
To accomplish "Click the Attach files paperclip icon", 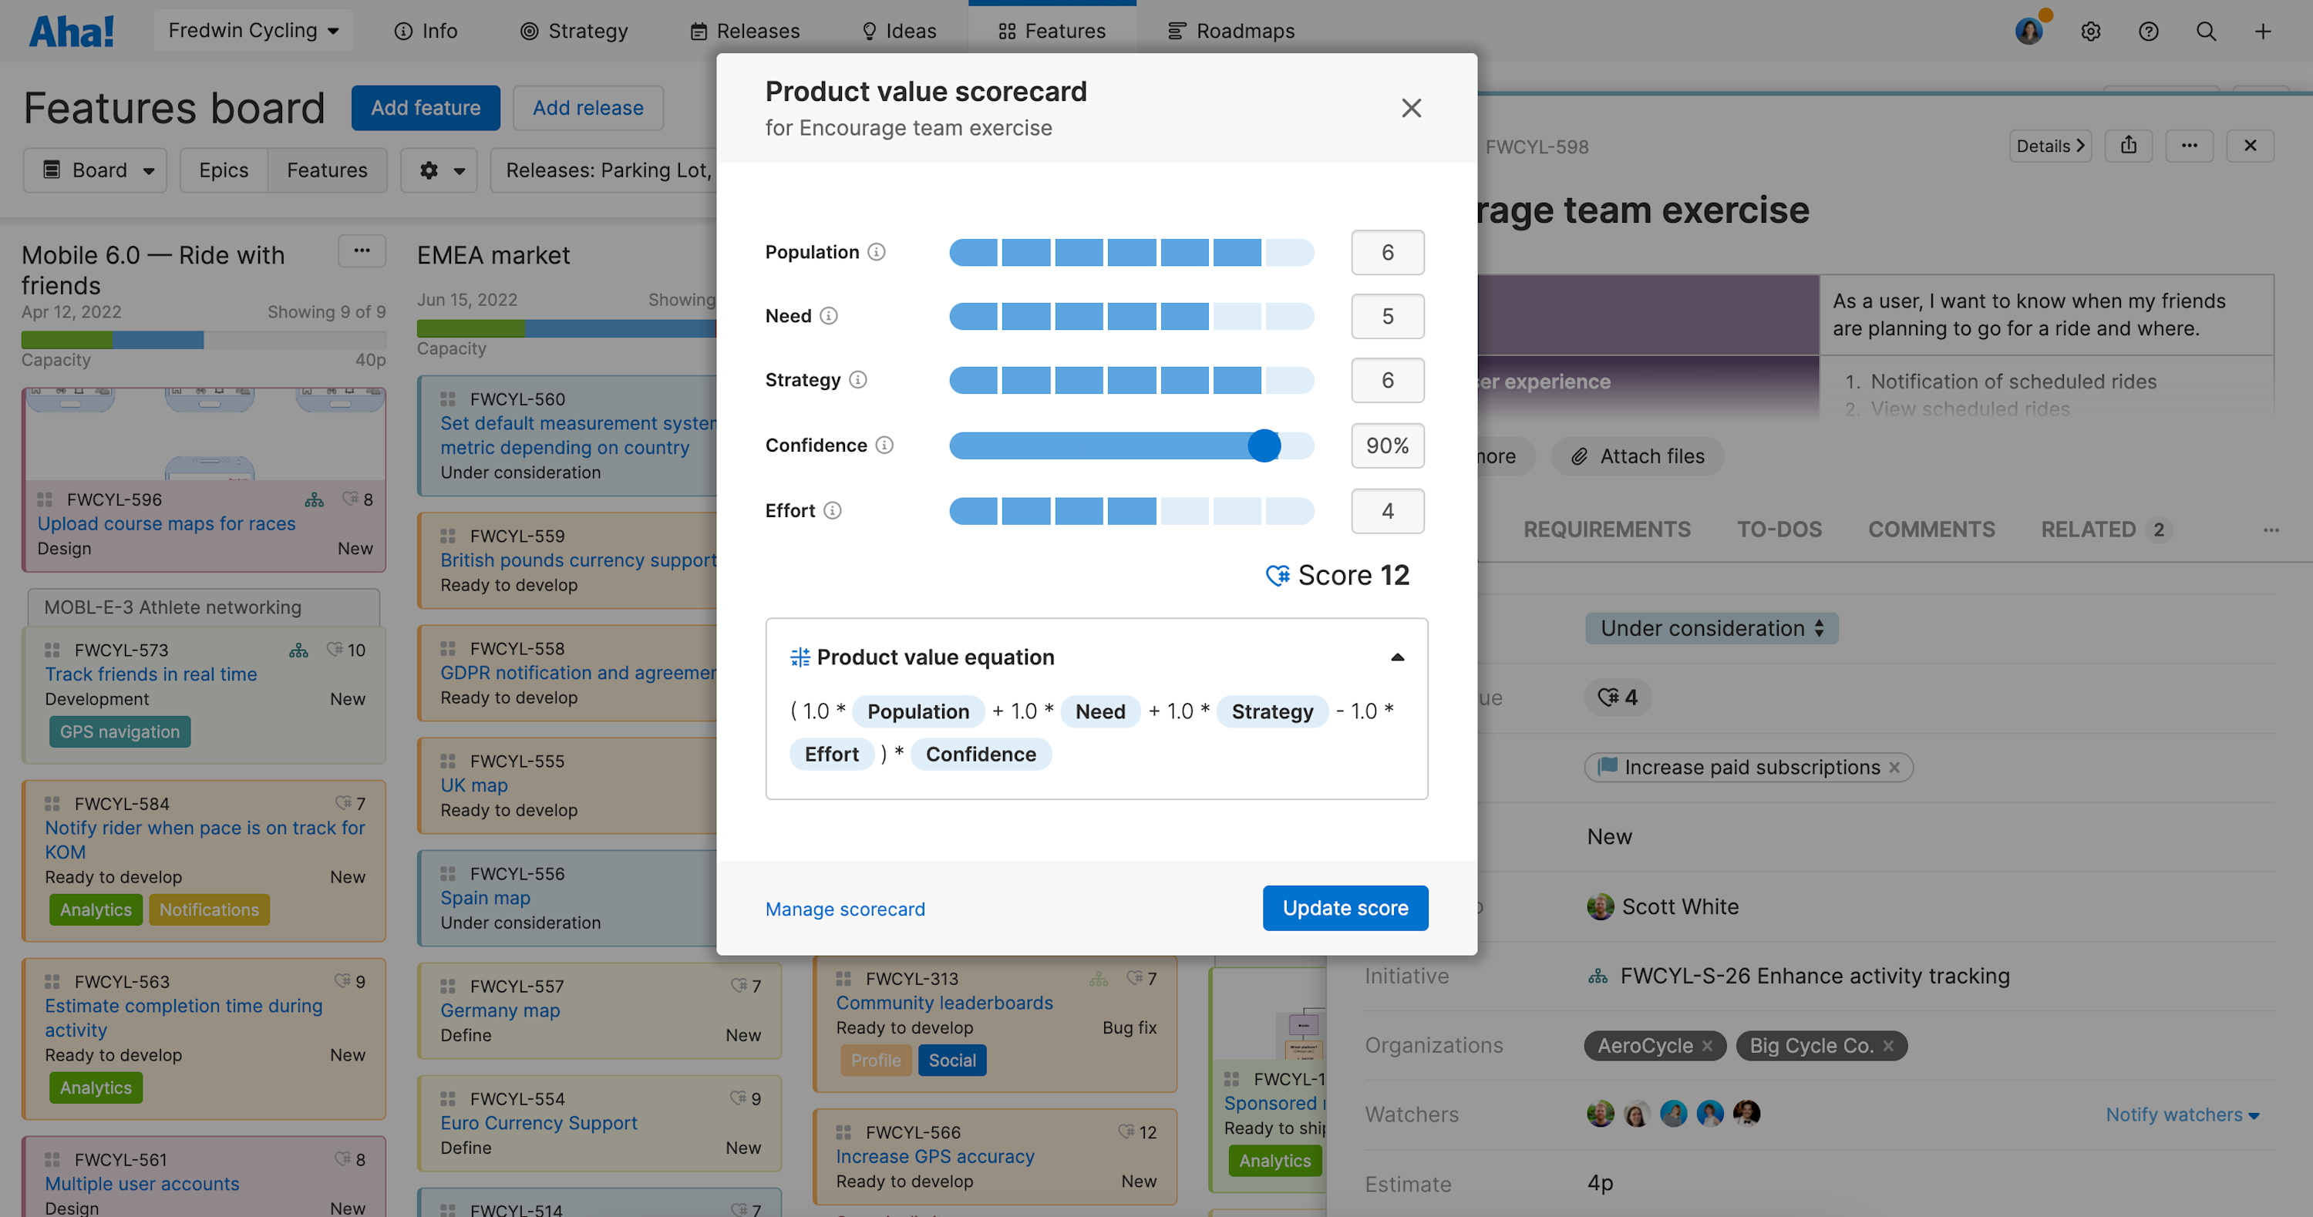I will click(1581, 456).
